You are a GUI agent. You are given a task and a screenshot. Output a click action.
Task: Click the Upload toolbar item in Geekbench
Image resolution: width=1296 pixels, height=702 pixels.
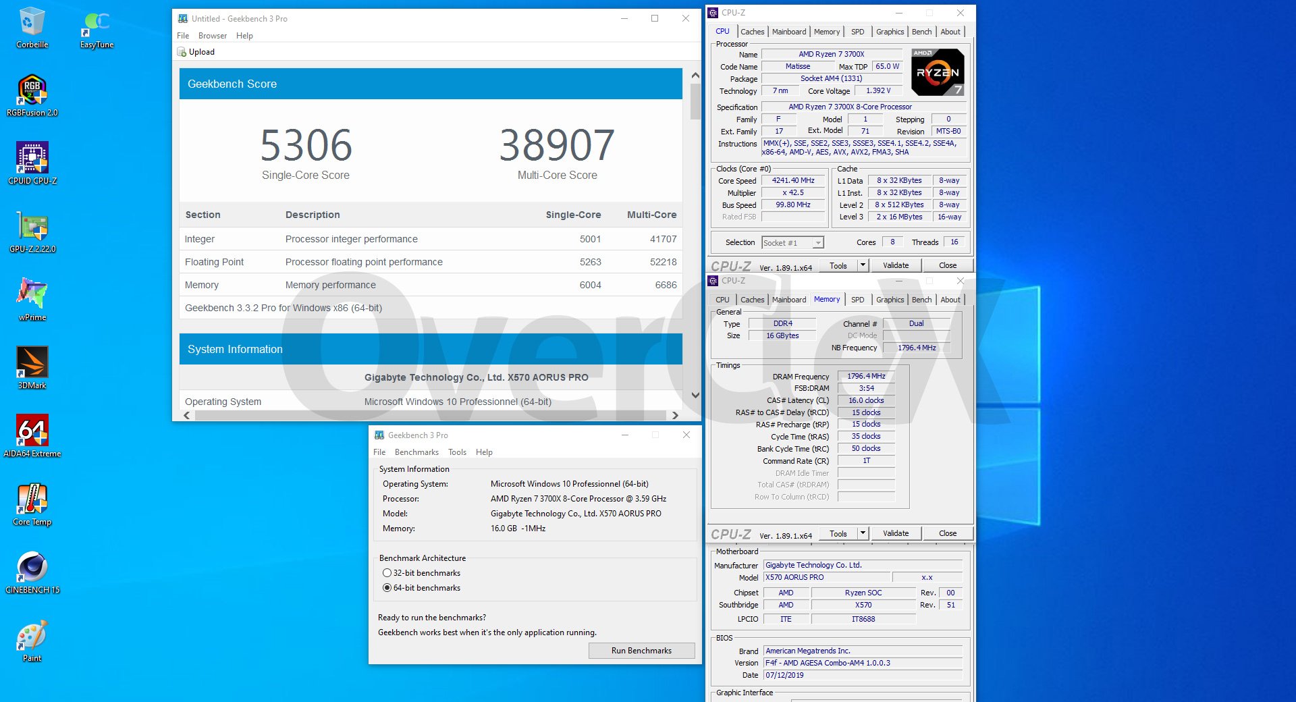click(x=196, y=52)
